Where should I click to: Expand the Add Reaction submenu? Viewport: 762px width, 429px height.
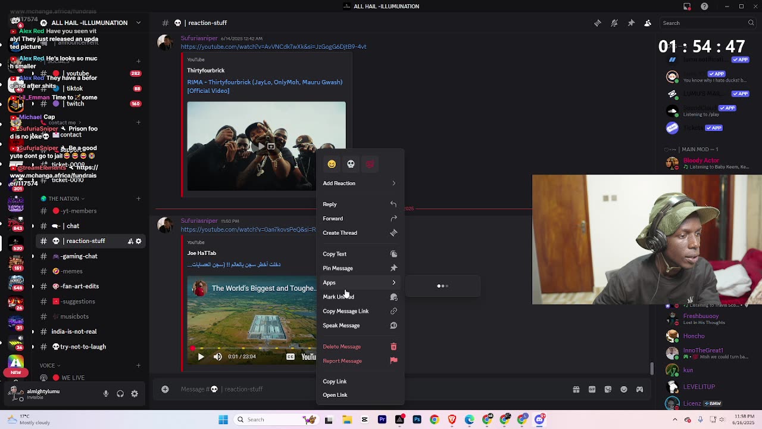click(360, 184)
